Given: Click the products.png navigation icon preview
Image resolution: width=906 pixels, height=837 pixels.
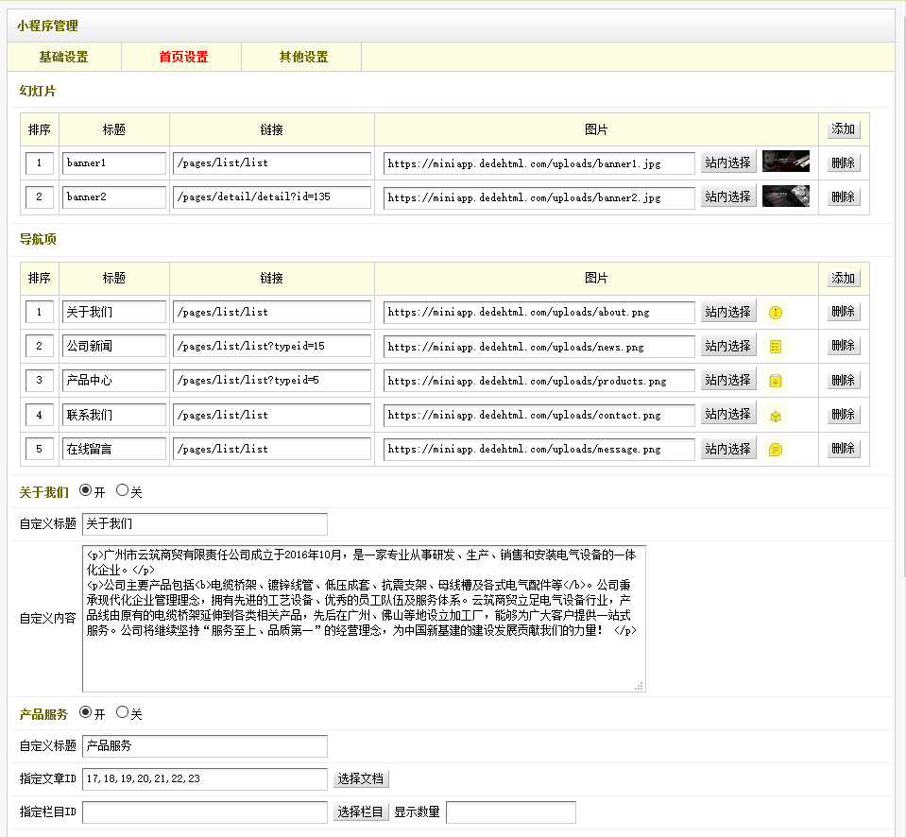Looking at the screenshot, I should [x=776, y=381].
